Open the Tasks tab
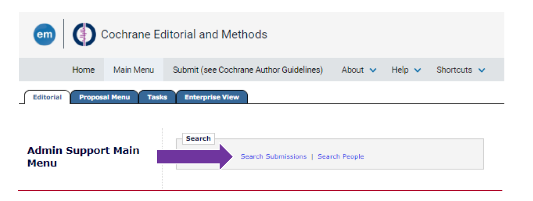The image size is (533, 201). 157,97
